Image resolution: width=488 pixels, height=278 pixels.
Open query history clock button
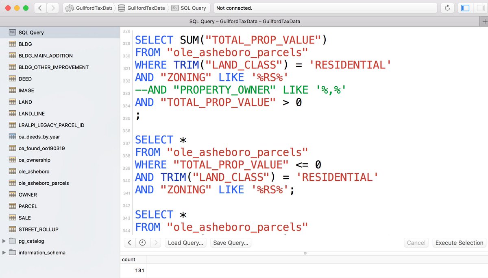click(x=142, y=243)
